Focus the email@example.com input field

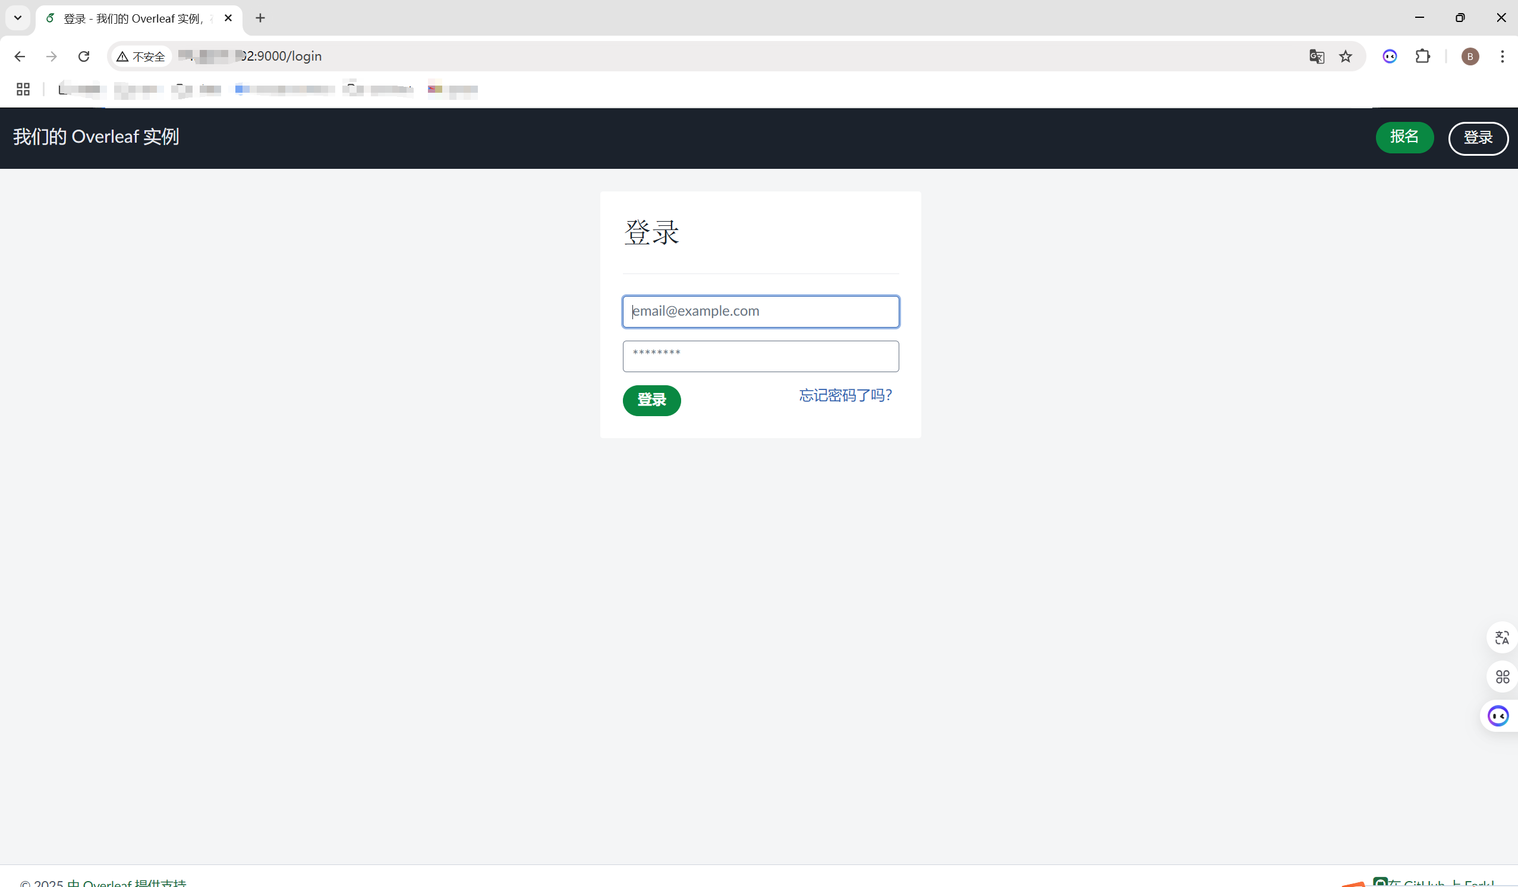click(761, 312)
